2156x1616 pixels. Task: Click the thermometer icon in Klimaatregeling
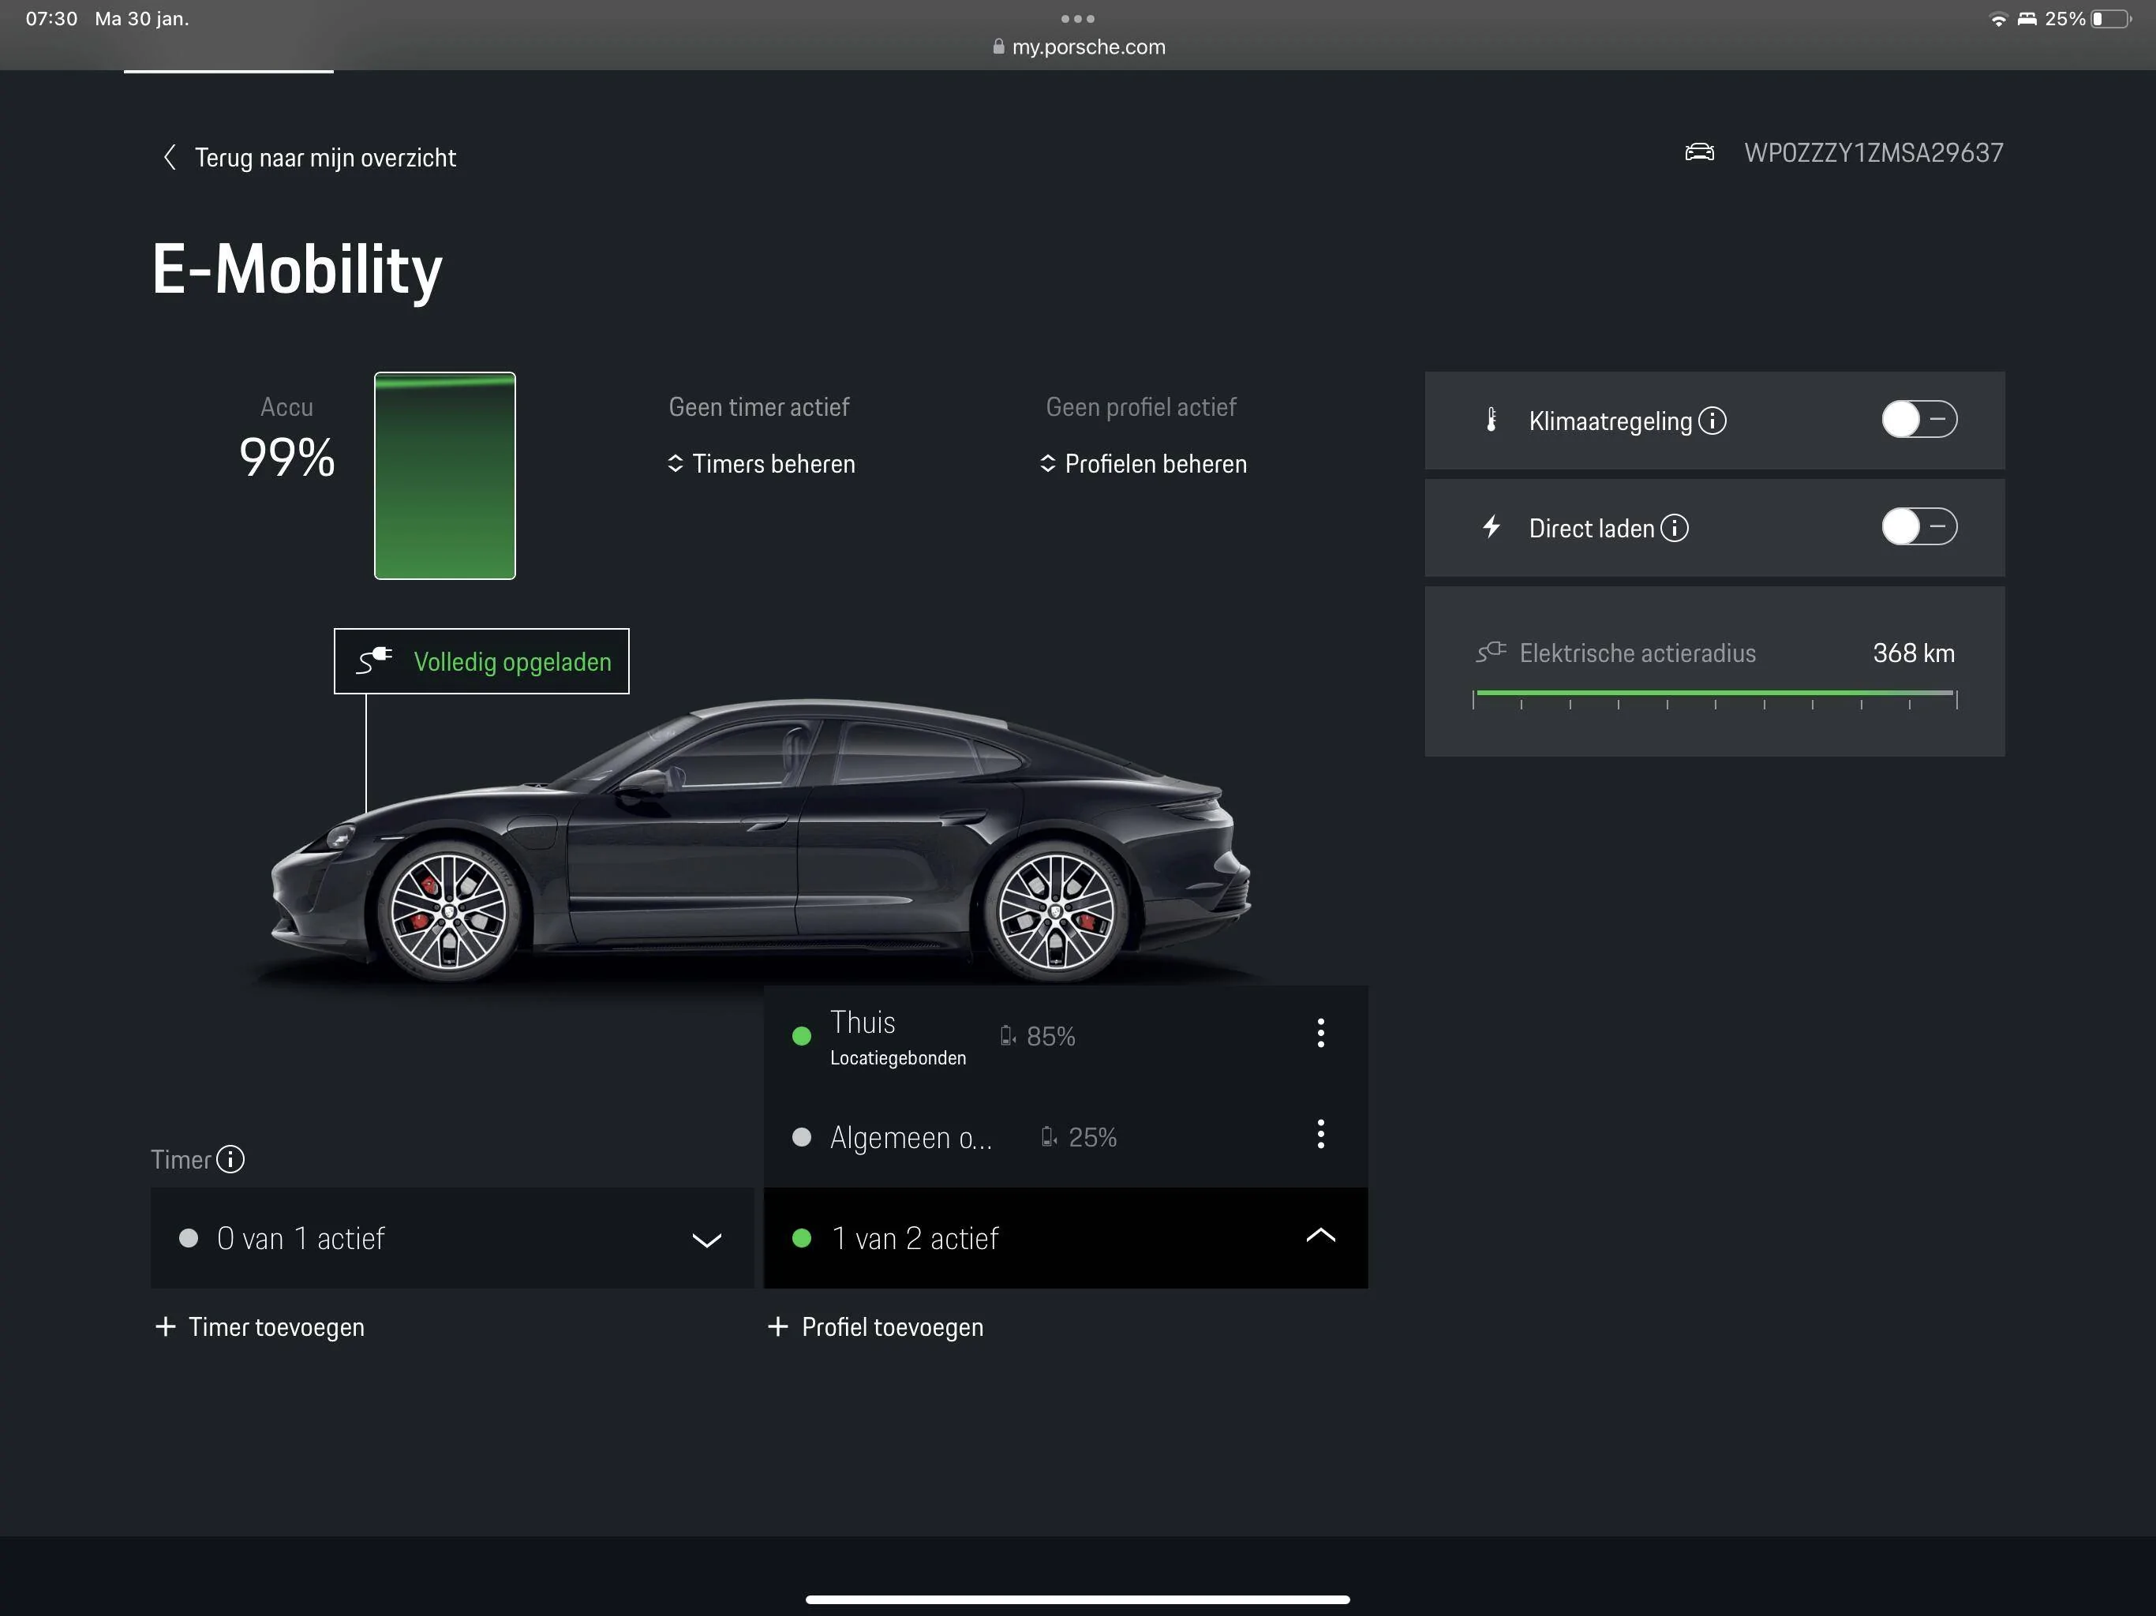1492,420
